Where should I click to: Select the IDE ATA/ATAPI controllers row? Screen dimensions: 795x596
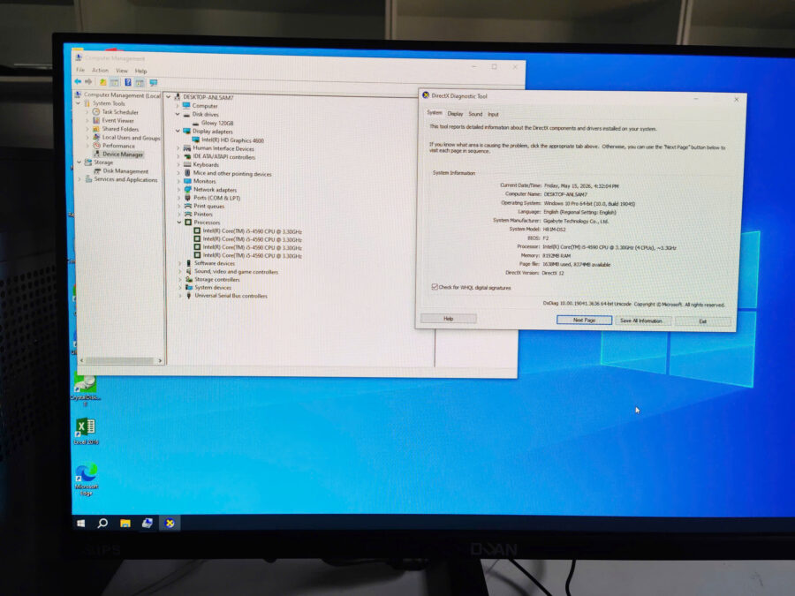pos(219,156)
